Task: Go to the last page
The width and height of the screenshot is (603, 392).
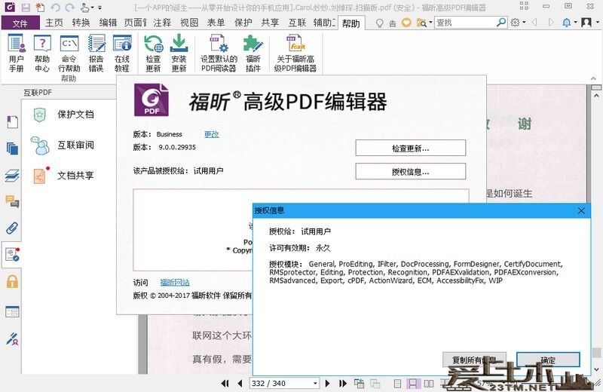Action: tap(343, 383)
